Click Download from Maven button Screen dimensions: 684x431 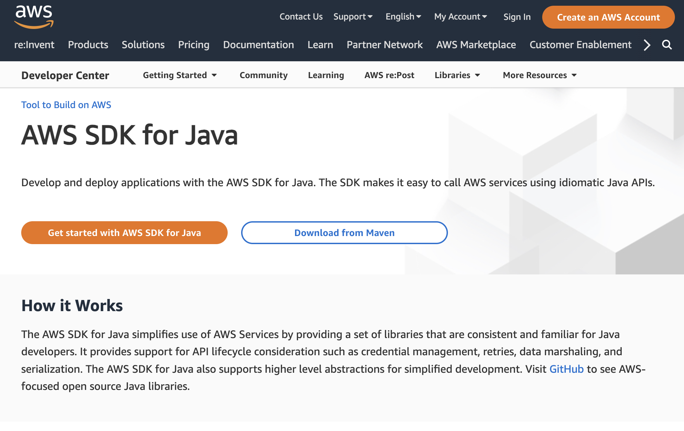point(344,233)
